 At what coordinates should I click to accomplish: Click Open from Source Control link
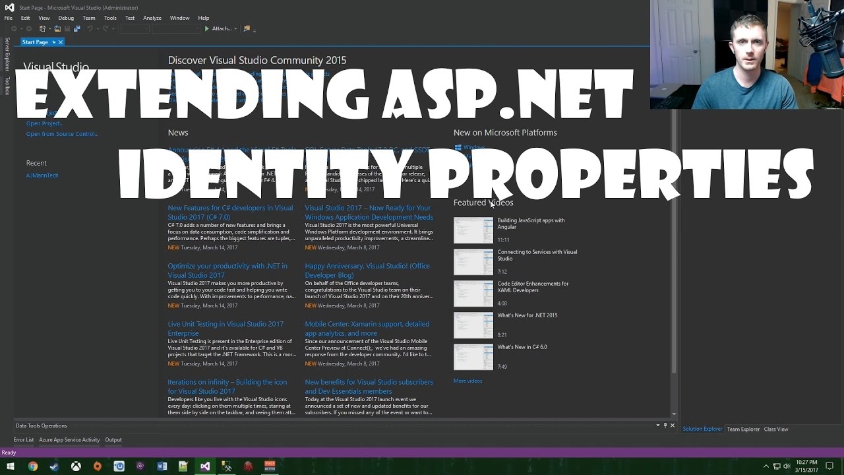[x=62, y=134]
